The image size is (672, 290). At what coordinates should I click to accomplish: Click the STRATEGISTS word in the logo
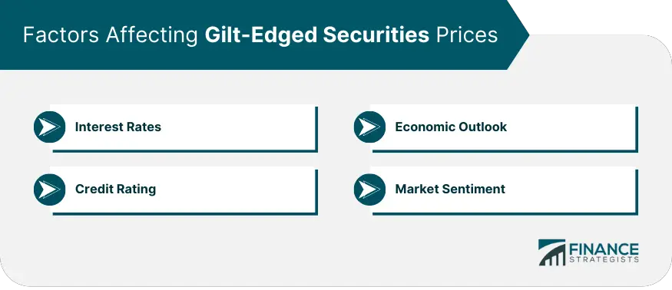click(604, 259)
